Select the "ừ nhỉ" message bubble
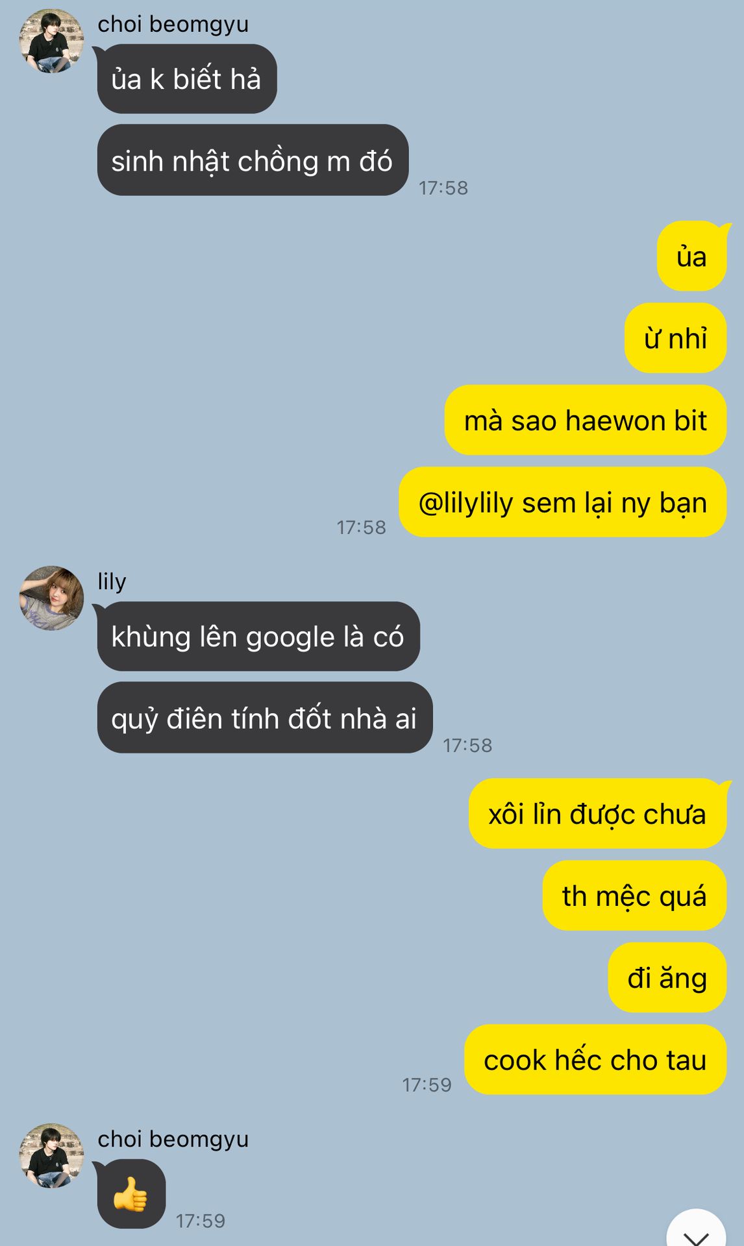744x1246 pixels. (675, 338)
